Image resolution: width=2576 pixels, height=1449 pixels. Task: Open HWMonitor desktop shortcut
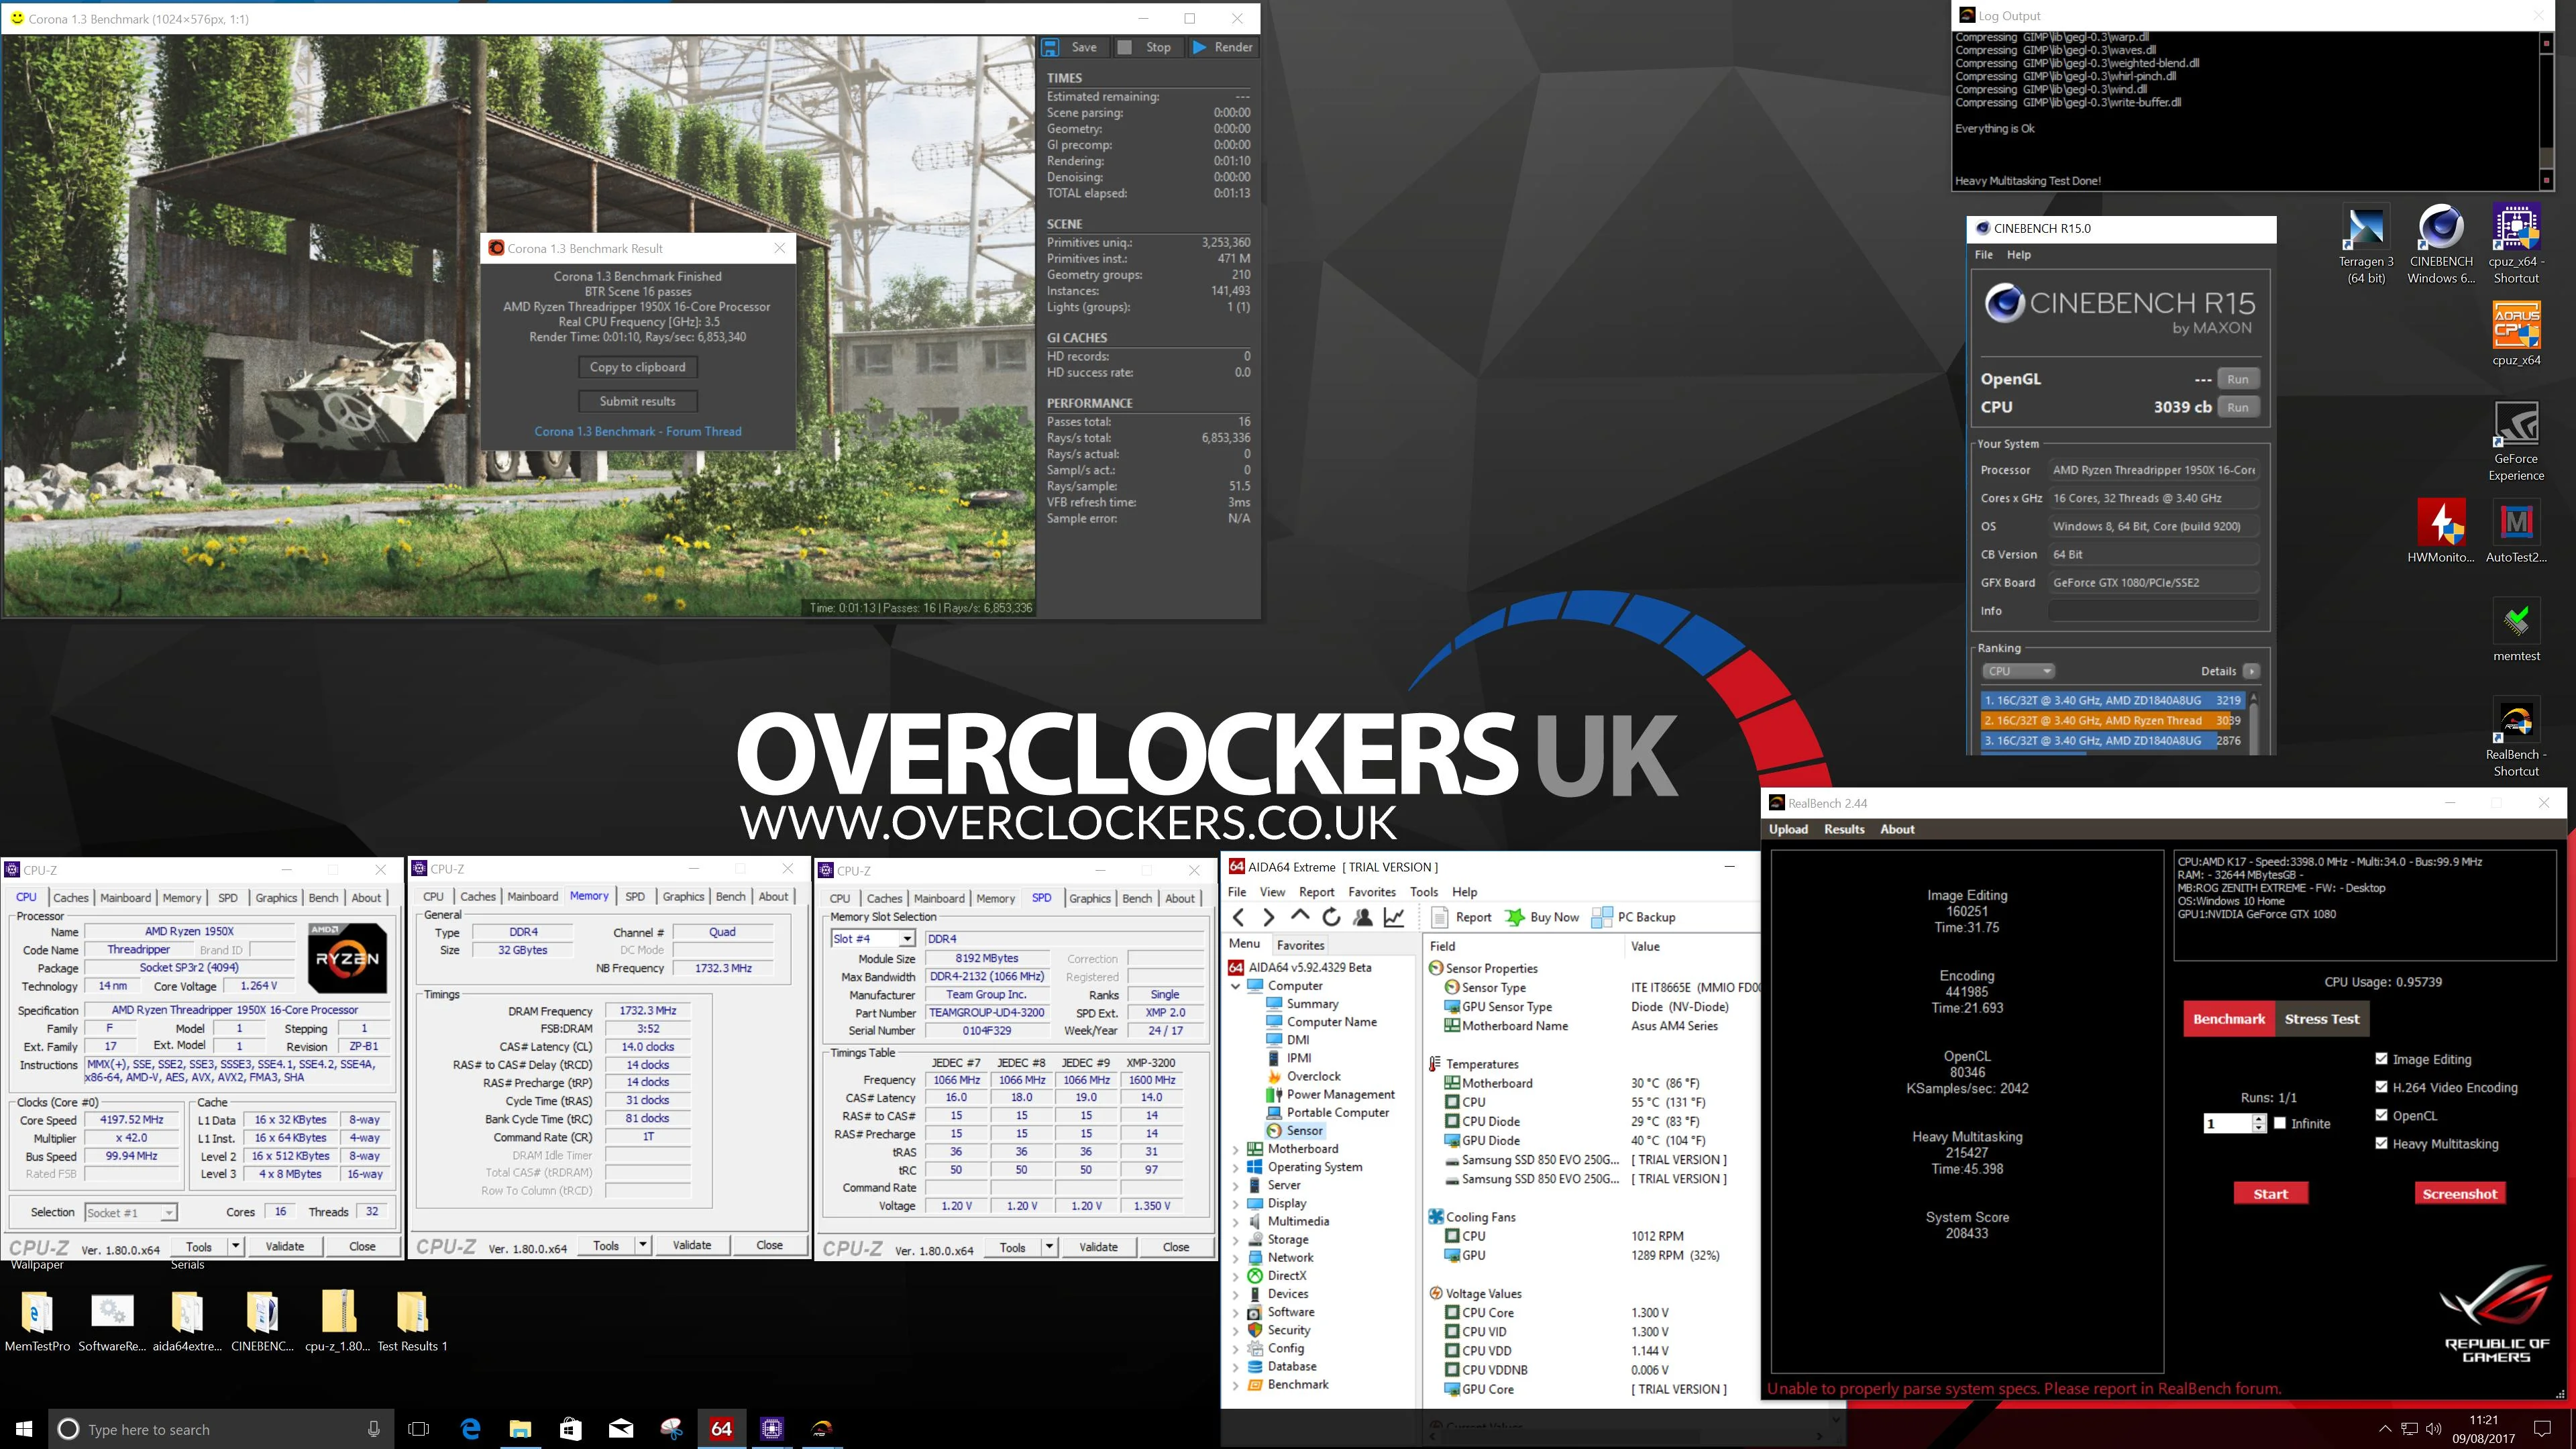point(2441,531)
